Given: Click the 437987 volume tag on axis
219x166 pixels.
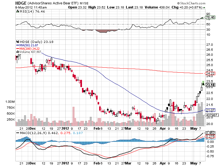Looking at the screenshot, I should [x=212, y=115].
